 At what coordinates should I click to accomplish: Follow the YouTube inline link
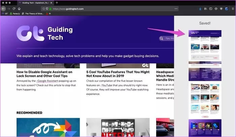tap(107, 85)
